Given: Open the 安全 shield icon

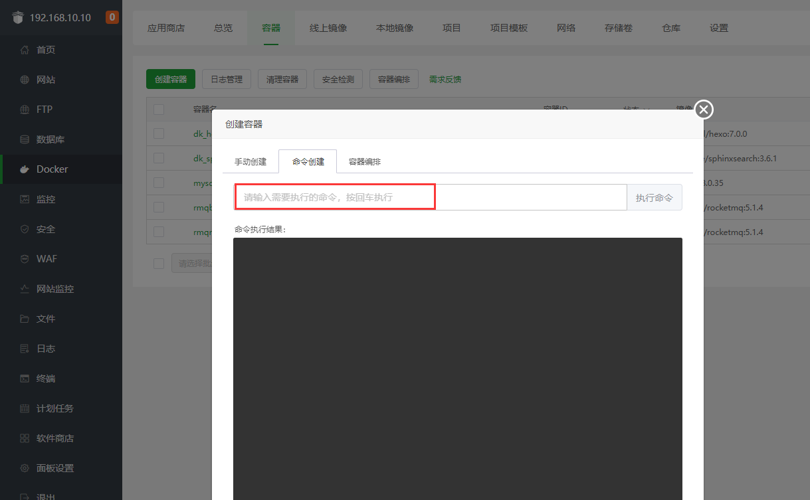Looking at the screenshot, I should click(x=25, y=229).
